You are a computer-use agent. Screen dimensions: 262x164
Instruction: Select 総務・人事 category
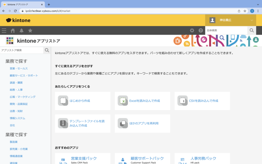tap(16, 90)
